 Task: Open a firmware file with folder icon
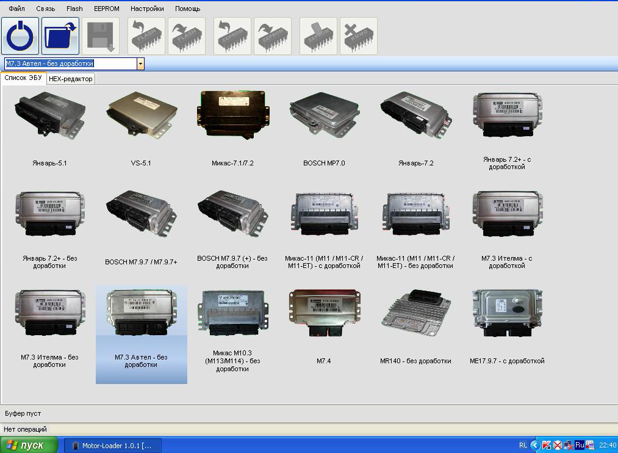60,36
